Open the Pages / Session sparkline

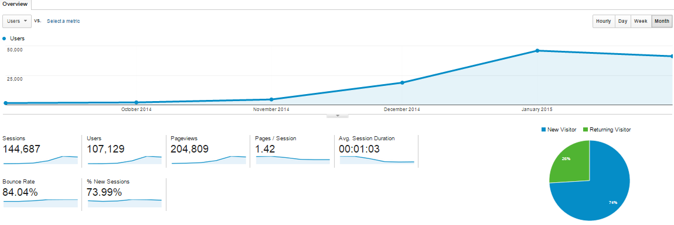click(292, 160)
